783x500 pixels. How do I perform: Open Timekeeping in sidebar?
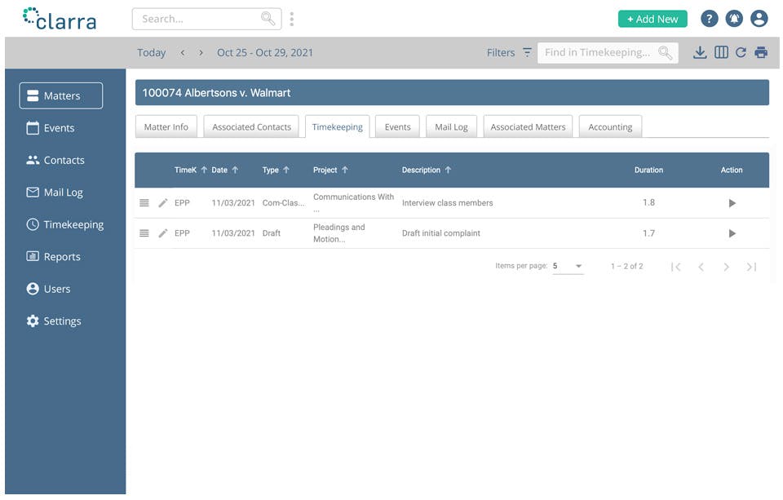[65, 225]
